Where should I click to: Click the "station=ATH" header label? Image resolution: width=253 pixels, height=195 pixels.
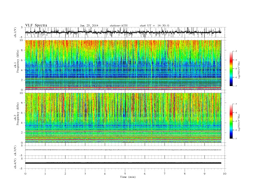pyautogui.click(x=119, y=25)
